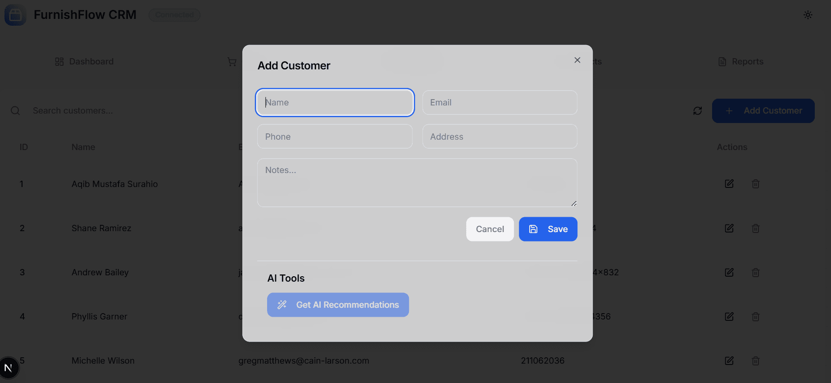Cancel the Add Customer dialog
The width and height of the screenshot is (831, 383).
tap(490, 229)
